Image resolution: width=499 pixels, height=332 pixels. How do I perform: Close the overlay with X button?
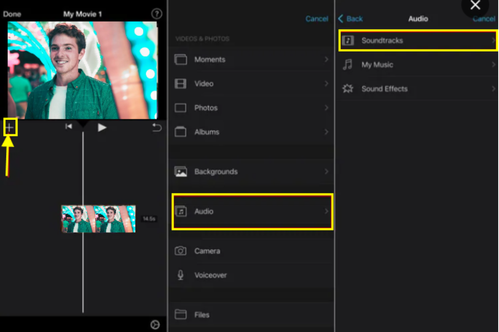pos(475,5)
